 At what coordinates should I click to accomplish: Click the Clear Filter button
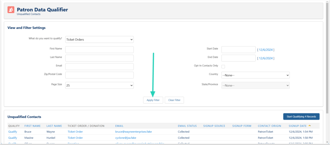174,100
